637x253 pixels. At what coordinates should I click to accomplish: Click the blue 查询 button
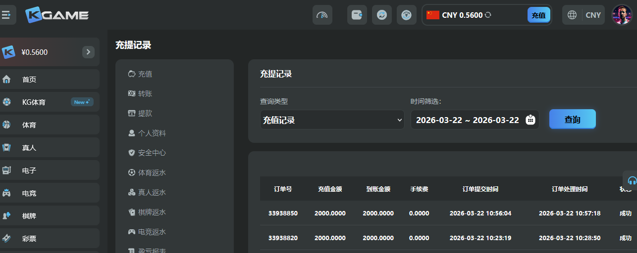(572, 119)
